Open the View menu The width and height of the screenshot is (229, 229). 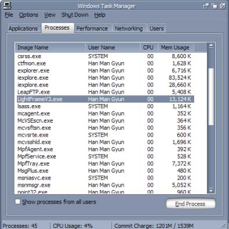tap(49, 15)
